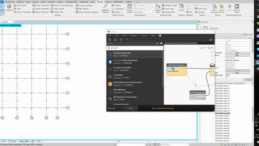Viewport: 259px width, 146px height.
Task: Click the Dynamo library search field
Action: click(x=135, y=48)
